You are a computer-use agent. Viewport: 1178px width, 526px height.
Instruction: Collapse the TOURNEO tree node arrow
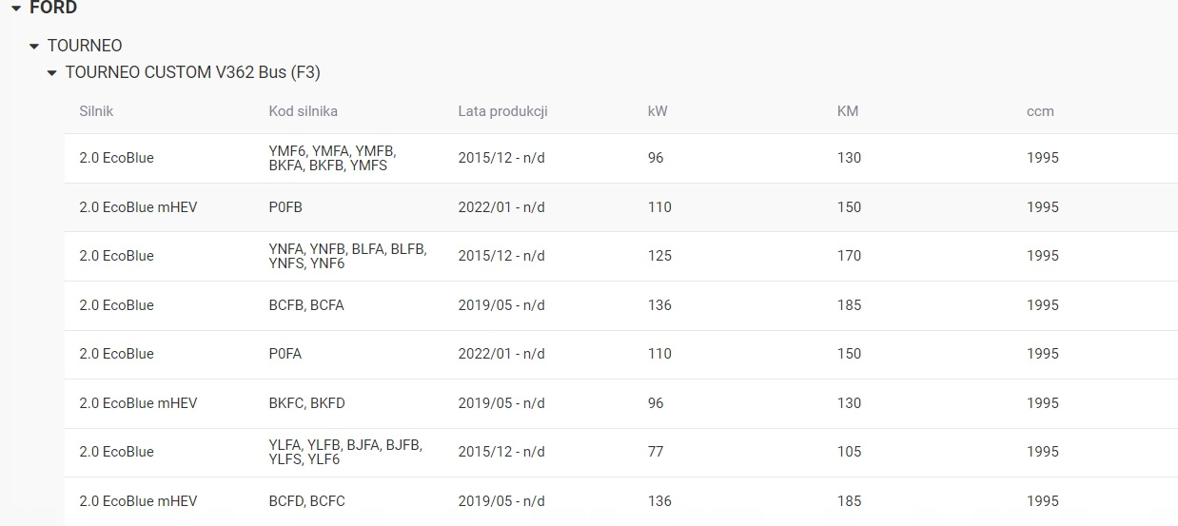coord(34,46)
